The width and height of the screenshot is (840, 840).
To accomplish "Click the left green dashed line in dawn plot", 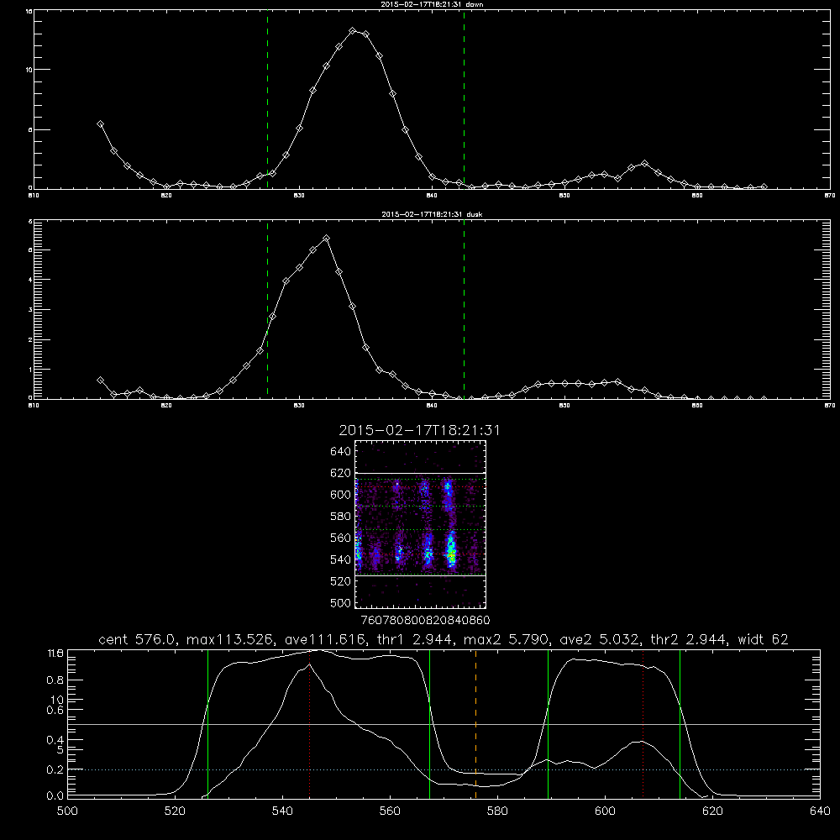I will pyautogui.click(x=267, y=100).
